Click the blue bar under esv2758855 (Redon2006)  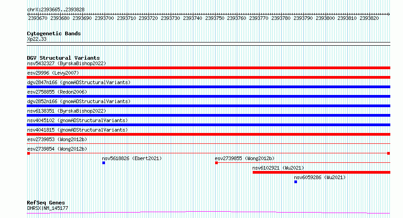point(208,96)
